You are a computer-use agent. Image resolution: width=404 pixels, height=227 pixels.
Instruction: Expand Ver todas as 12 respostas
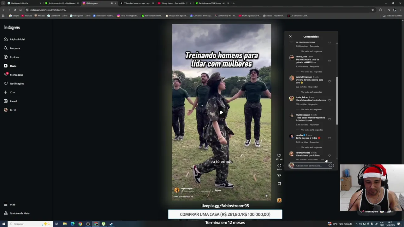pos(312,130)
